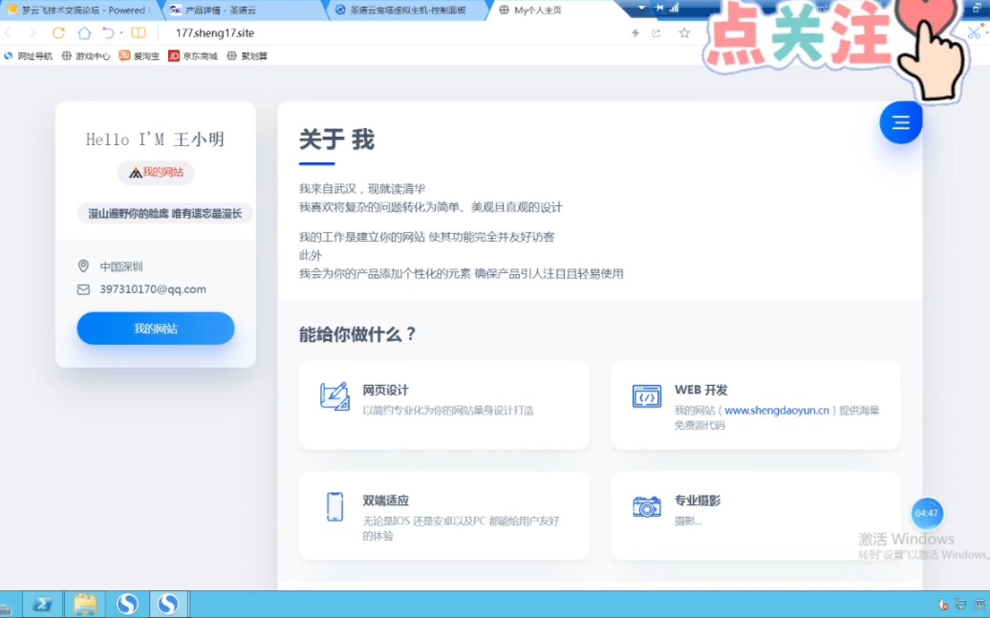This screenshot has width=990, height=618.
Task: Click the browser home icon
Action: pos(86,32)
